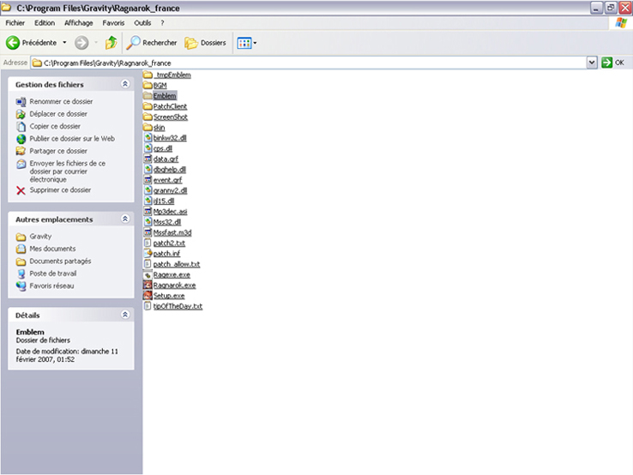This screenshot has width=633, height=475.
Task: Collapse the Autres emplacements panel
Action: (125, 219)
